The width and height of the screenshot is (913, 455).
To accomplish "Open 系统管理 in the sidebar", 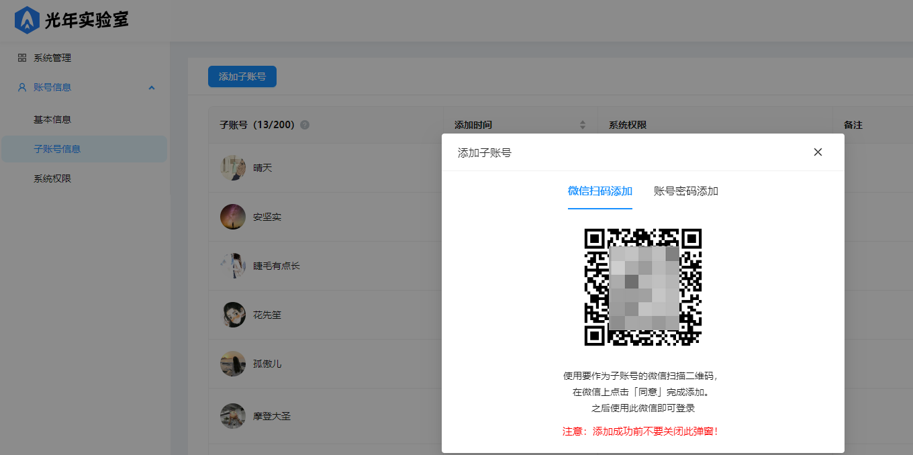I will 52,58.
